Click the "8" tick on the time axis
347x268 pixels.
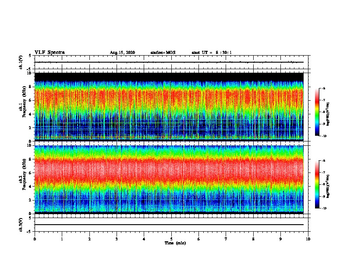(x=253, y=239)
